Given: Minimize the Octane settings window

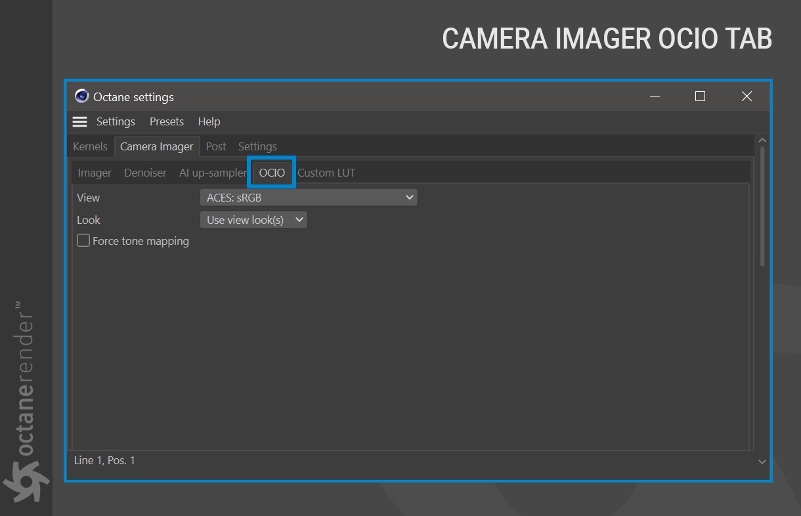Looking at the screenshot, I should [x=655, y=97].
